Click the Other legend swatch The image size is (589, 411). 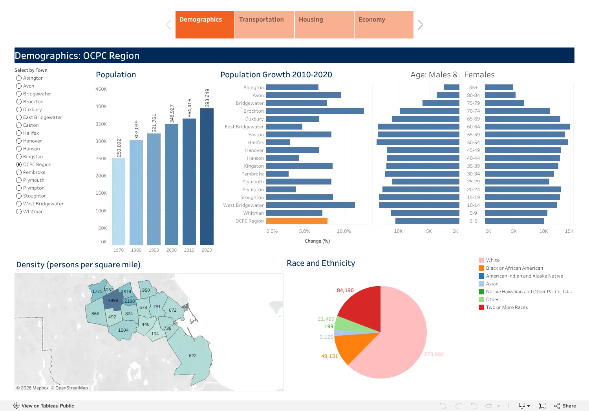pyautogui.click(x=481, y=300)
